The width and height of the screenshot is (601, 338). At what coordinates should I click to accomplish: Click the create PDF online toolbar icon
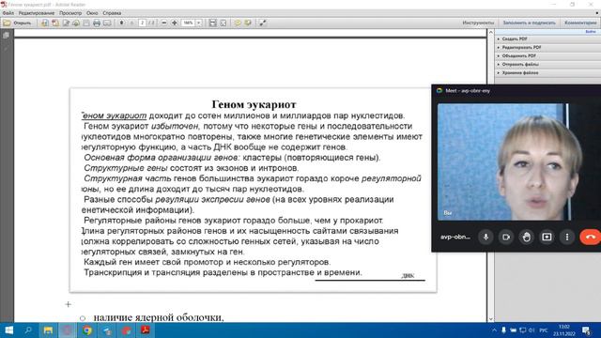click(55, 23)
